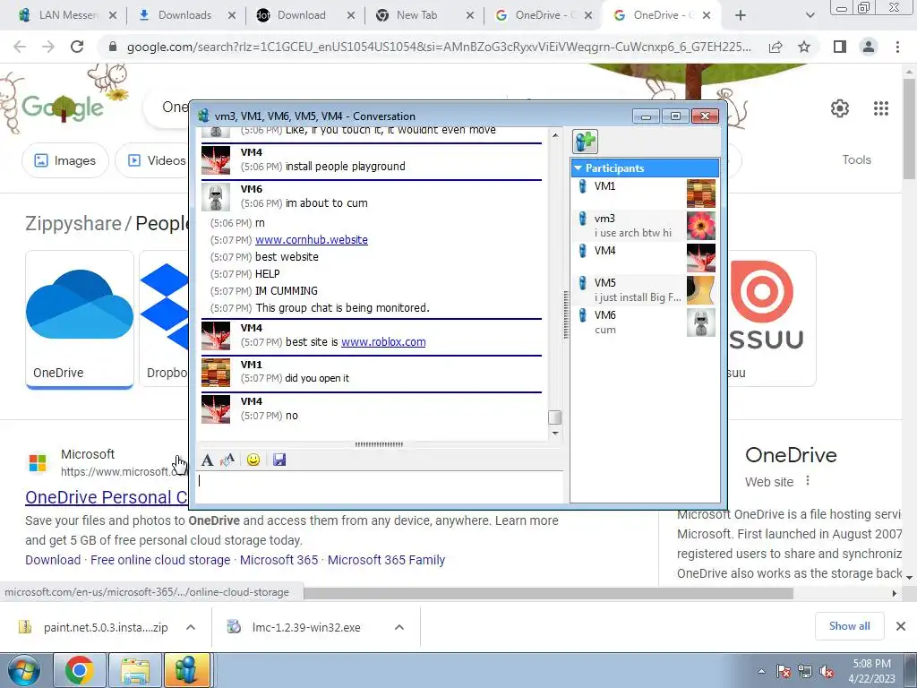Select VM4 in the Participants list
Image resolution: width=917 pixels, height=688 pixels.
point(645,258)
